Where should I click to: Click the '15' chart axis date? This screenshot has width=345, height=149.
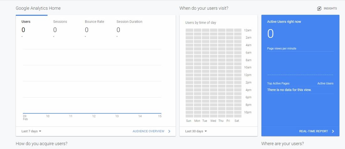pos(160,116)
